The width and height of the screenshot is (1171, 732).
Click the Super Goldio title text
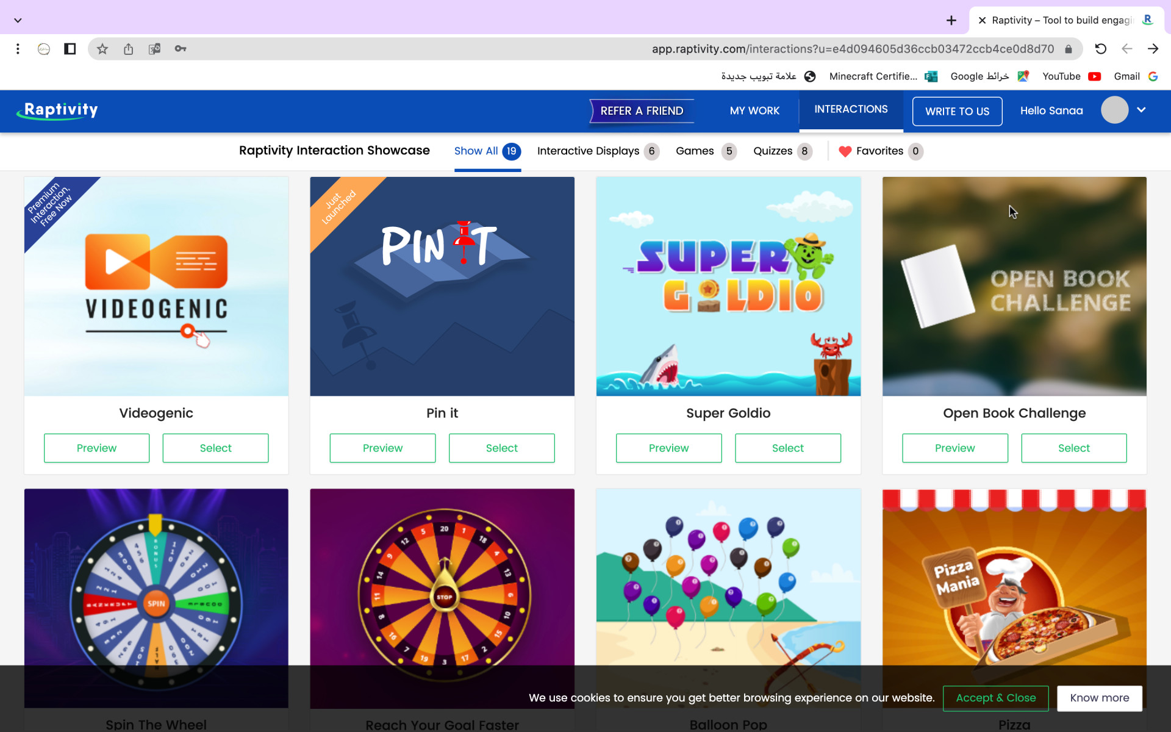(728, 413)
